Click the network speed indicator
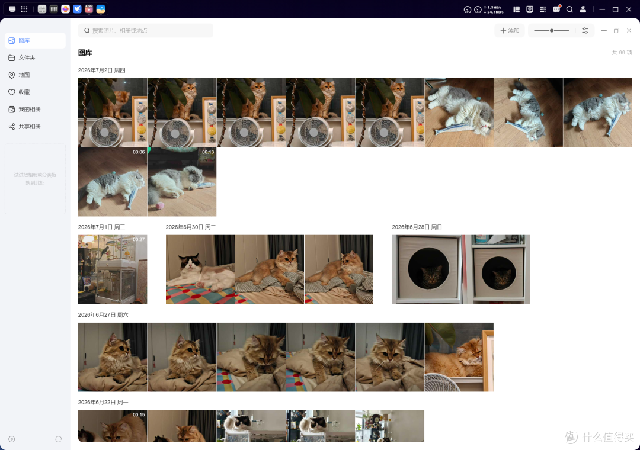This screenshot has height=450, width=640. (494, 9)
